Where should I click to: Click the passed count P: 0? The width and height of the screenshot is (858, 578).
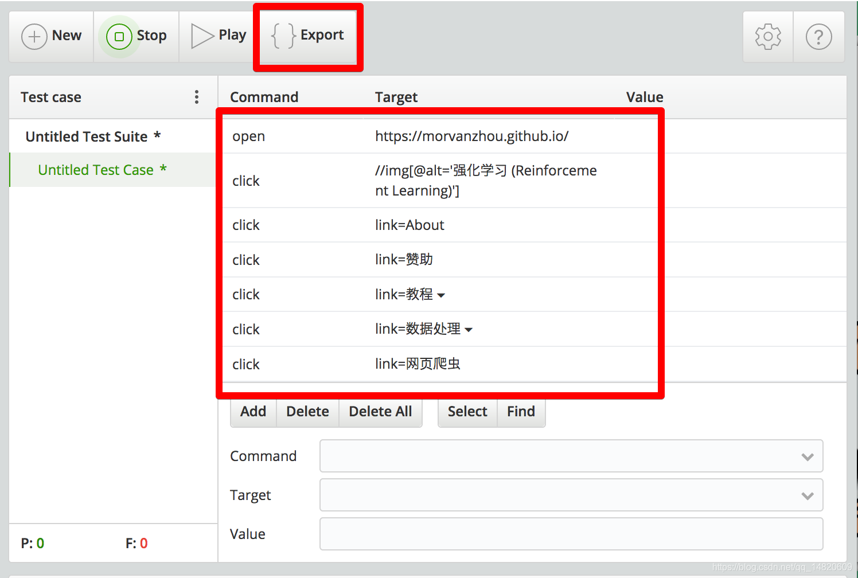pyautogui.click(x=33, y=543)
